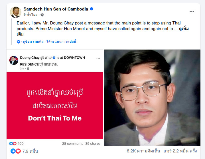205x159 pixels.
Task: Click Hun Sen's profile picture
Action: coord(16,12)
